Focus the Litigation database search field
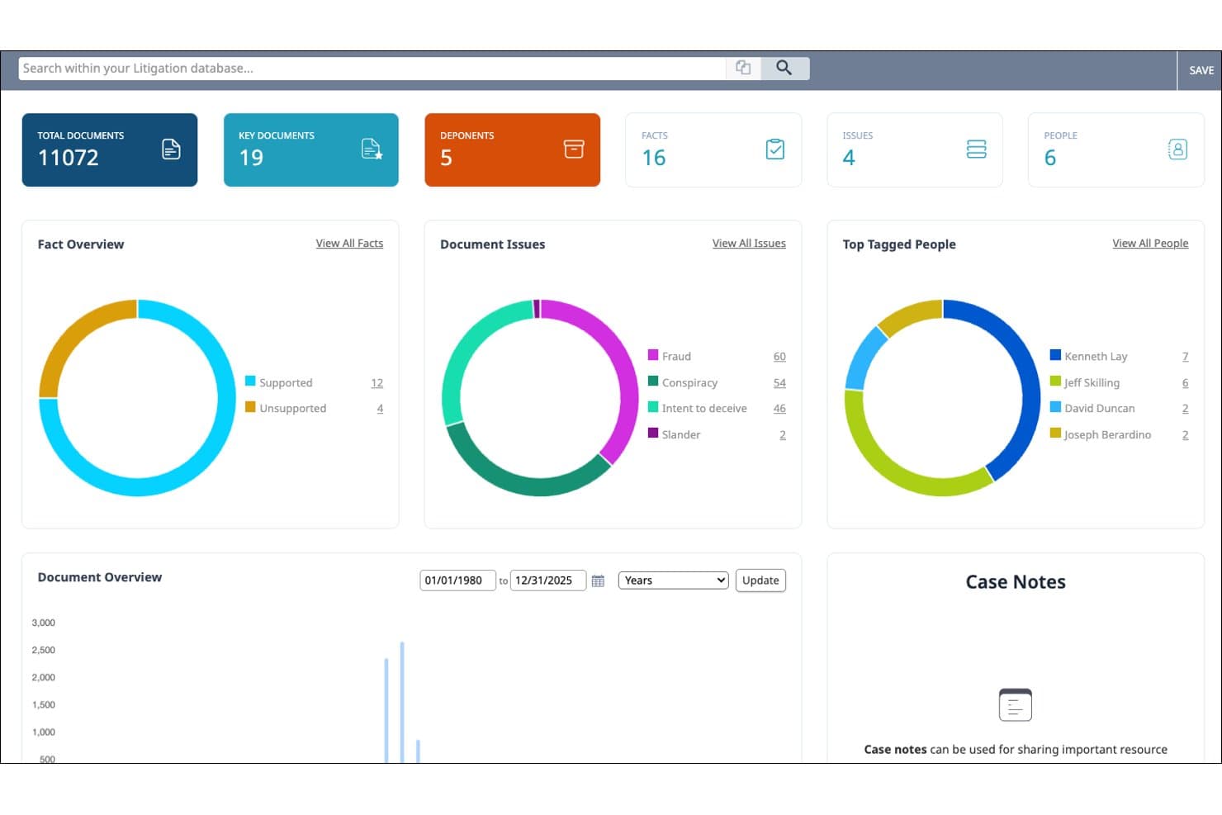This screenshot has width=1222, height=815. tap(372, 69)
